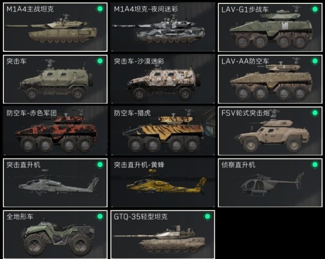The image size is (325, 259).
Task: Click the green indicator on M1A4主战坦克
Action: pyautogui.click(x=100, y=9)
